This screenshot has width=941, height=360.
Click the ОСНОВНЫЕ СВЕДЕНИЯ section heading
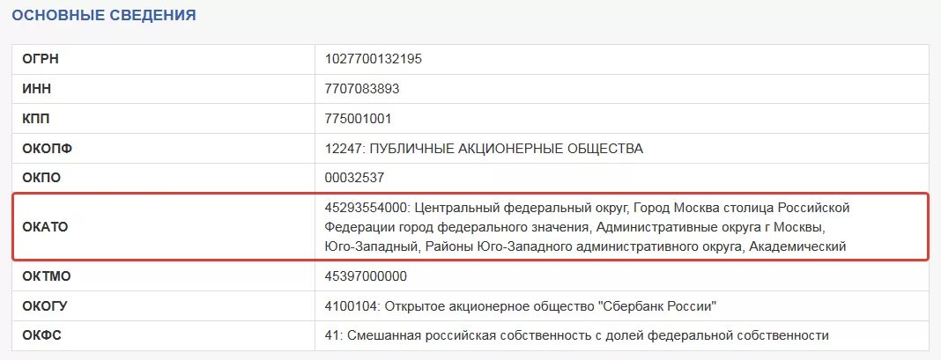coord(104,15)
